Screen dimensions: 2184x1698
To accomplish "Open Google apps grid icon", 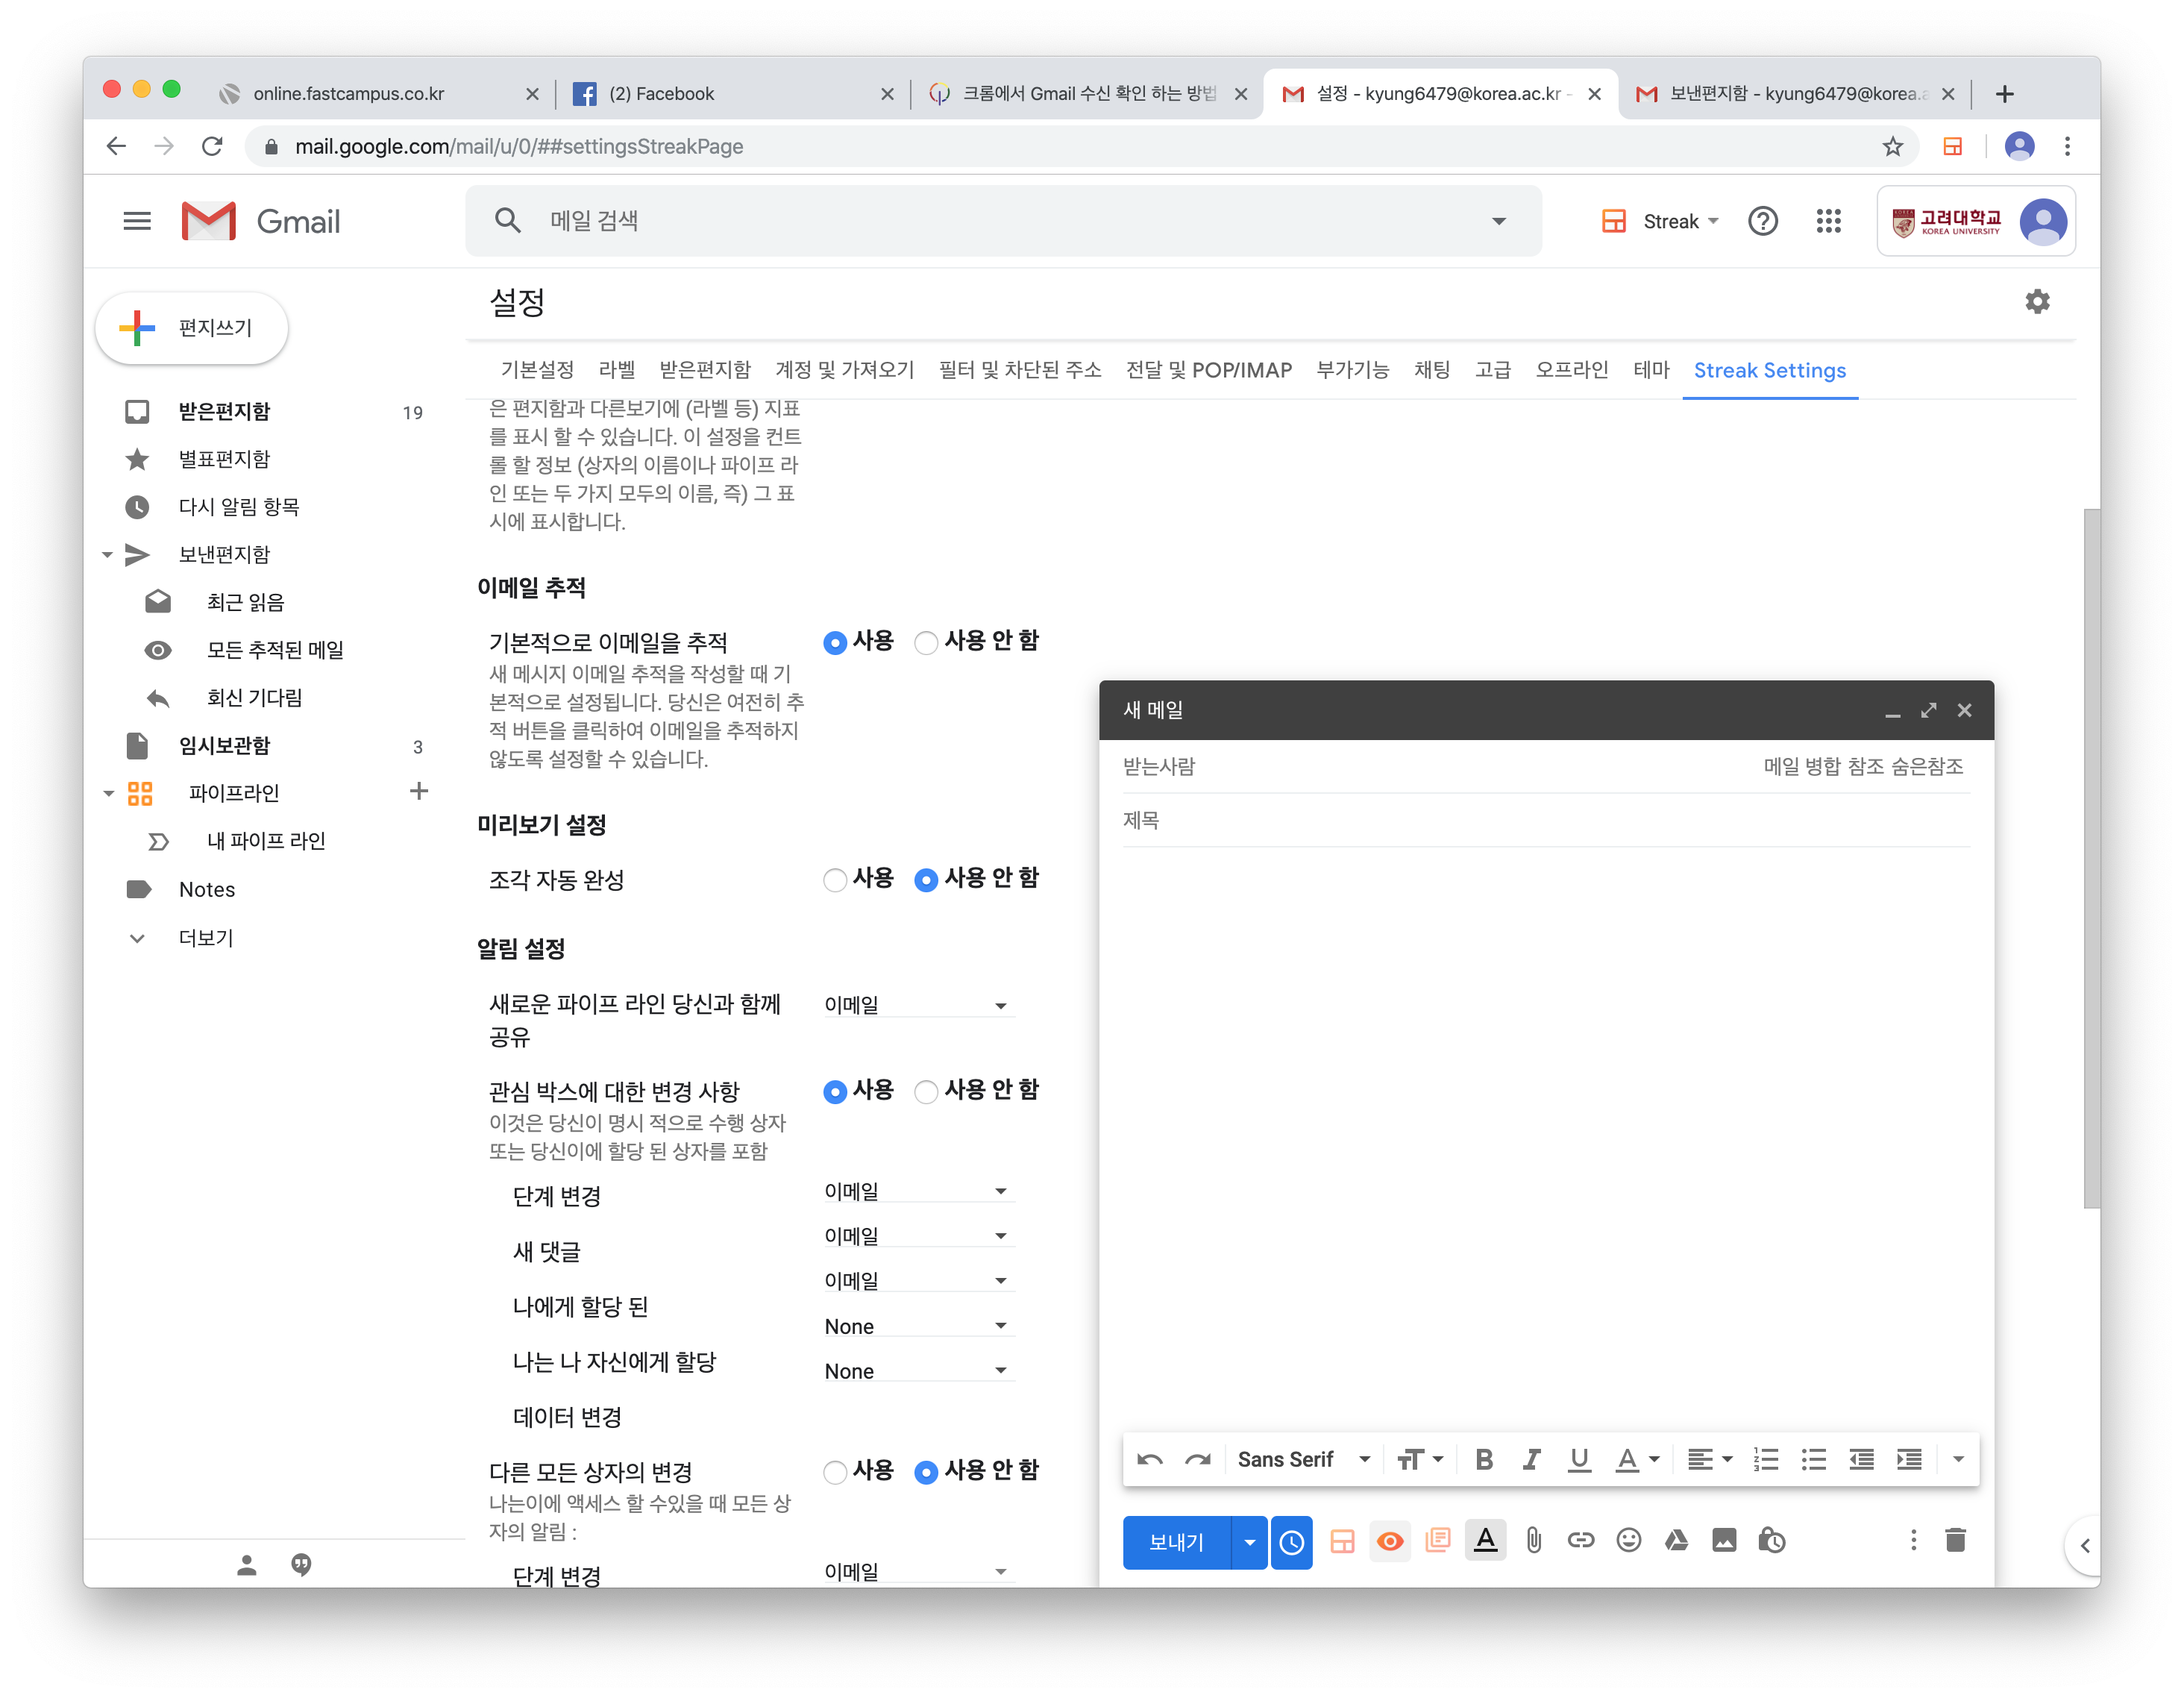I will [x=1828, y=221].
